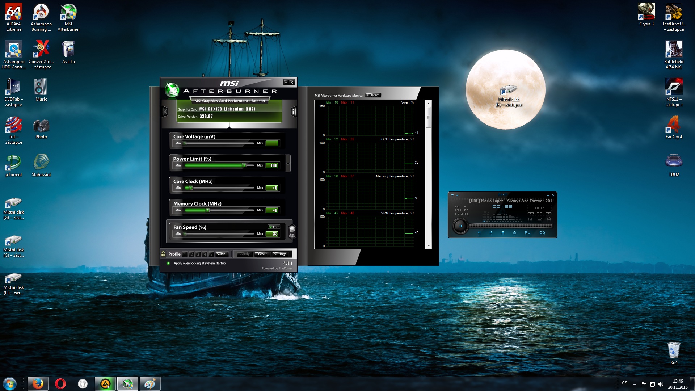The height and width of the screenshot is (391, 695).
Task: Open AIMP playlist via PL
Action: pos(527,233)
